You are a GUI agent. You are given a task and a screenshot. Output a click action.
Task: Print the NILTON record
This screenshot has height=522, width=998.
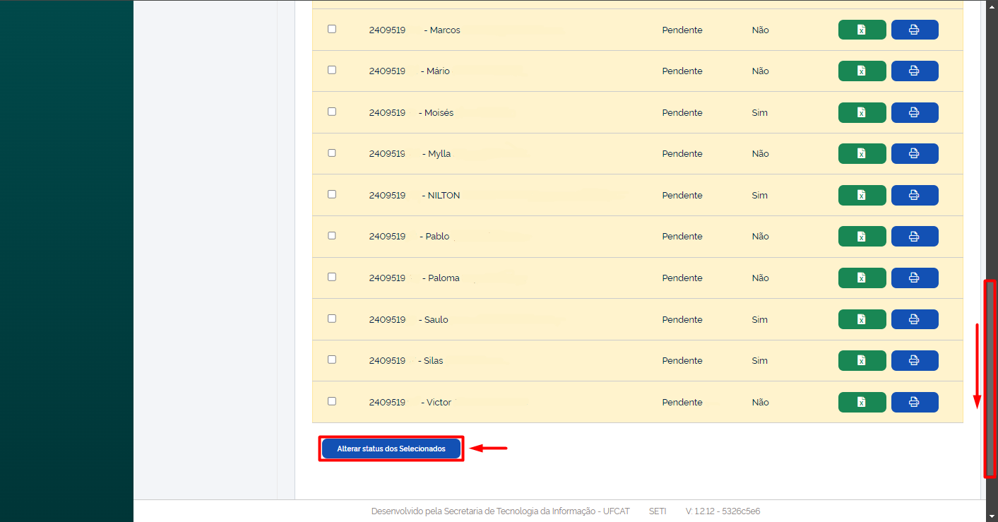tap(915, 195)
